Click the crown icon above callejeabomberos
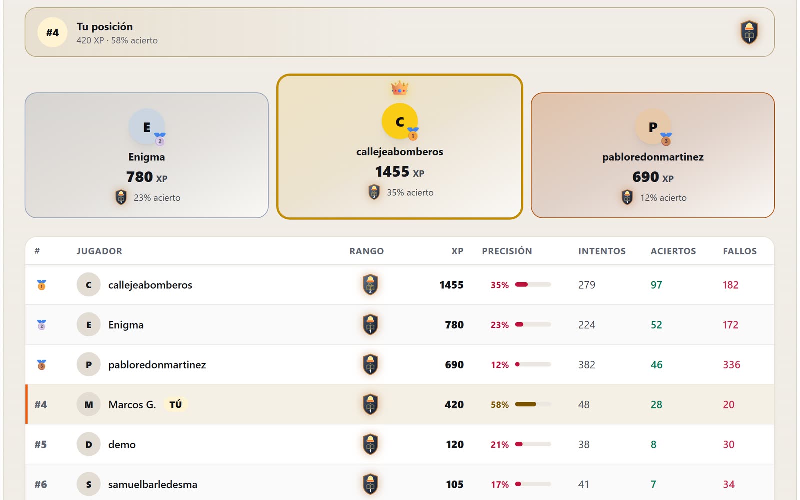This screenshot has width=800, height=500. tap(400, 88)
